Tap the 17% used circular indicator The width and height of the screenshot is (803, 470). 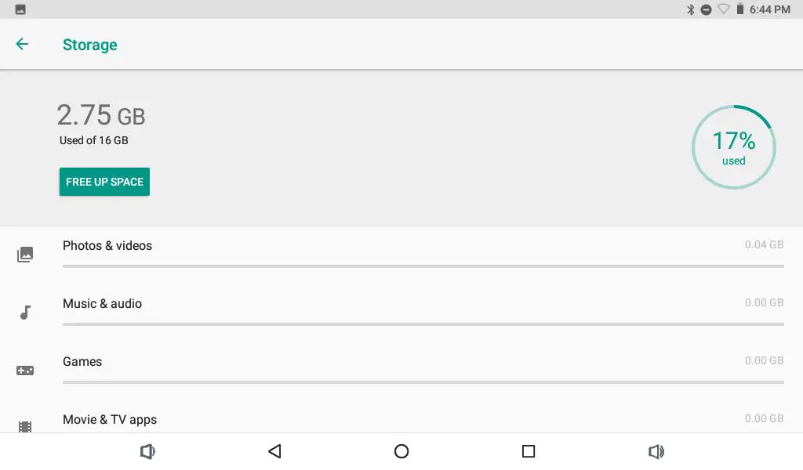(x=733, y=147)
